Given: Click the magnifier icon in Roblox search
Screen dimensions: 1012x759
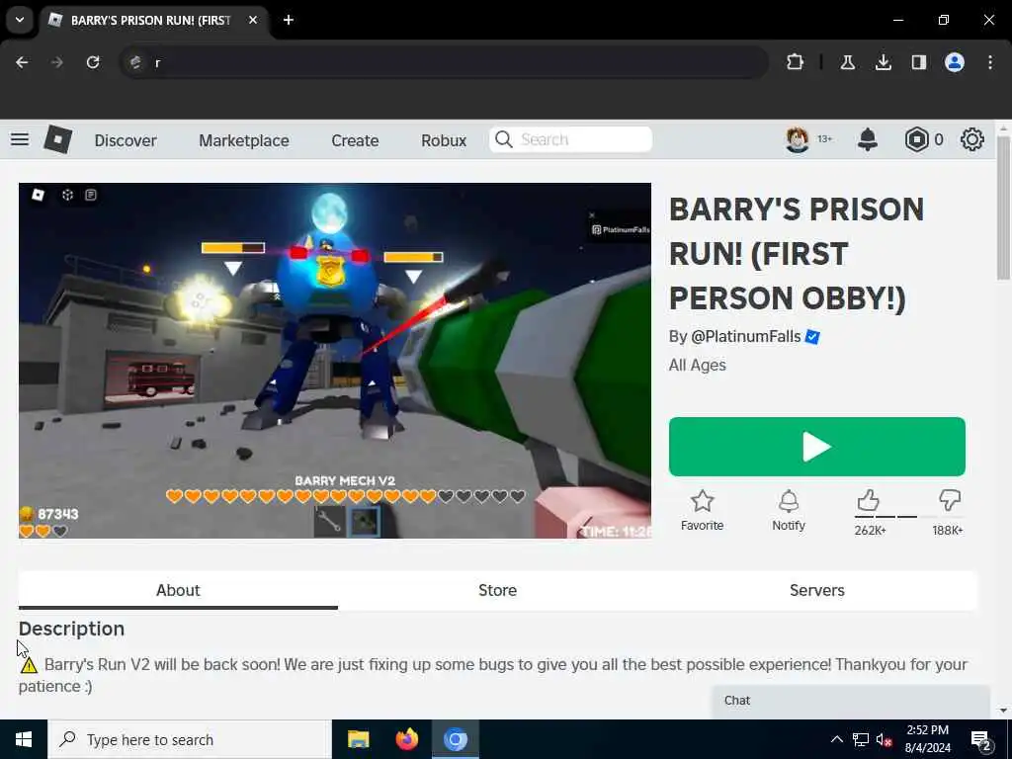Looking at the screenshot, I should coord(503,139).
